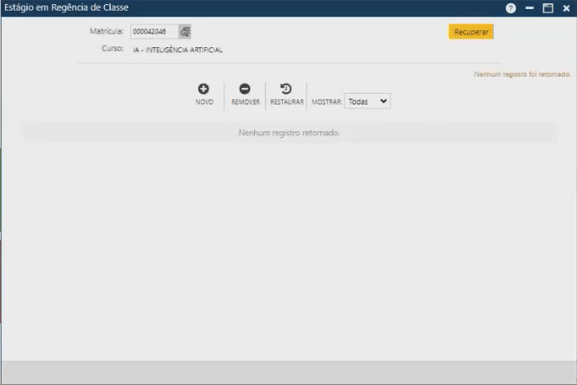Viewport: 577px width, 385px height.
Task: Click the RESTAURAR history icon
Action: tap(286, 89)
